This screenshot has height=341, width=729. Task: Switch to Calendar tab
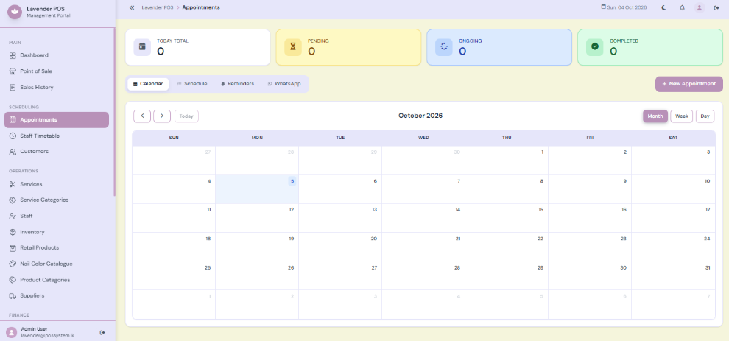point(148,84)
